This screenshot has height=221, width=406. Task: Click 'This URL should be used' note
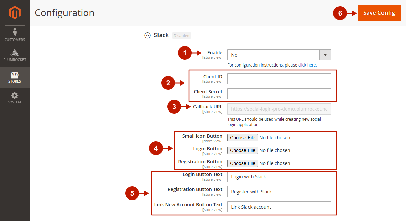pos(274,122)
